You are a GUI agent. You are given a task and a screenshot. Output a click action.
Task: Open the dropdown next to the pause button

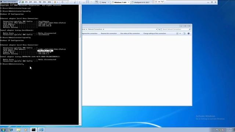point(58,2)
